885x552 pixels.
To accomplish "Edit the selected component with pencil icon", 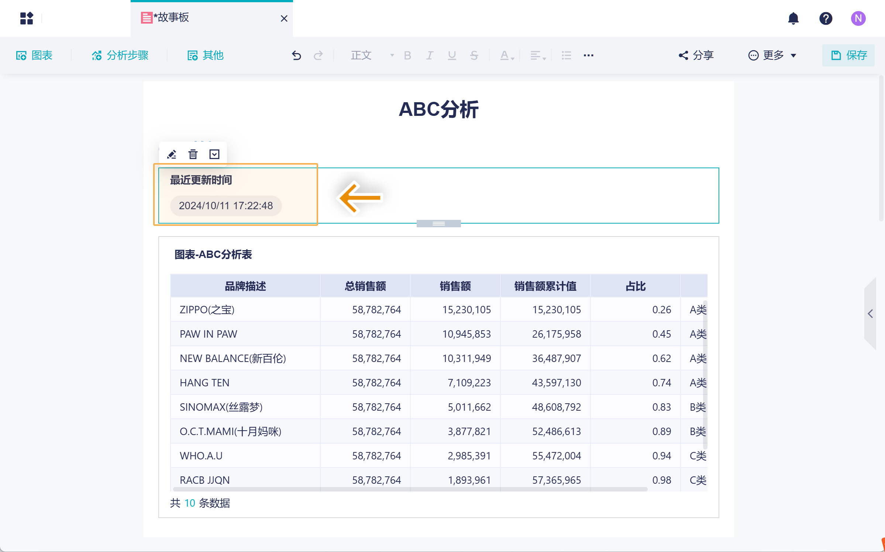I will pos(172,154).
